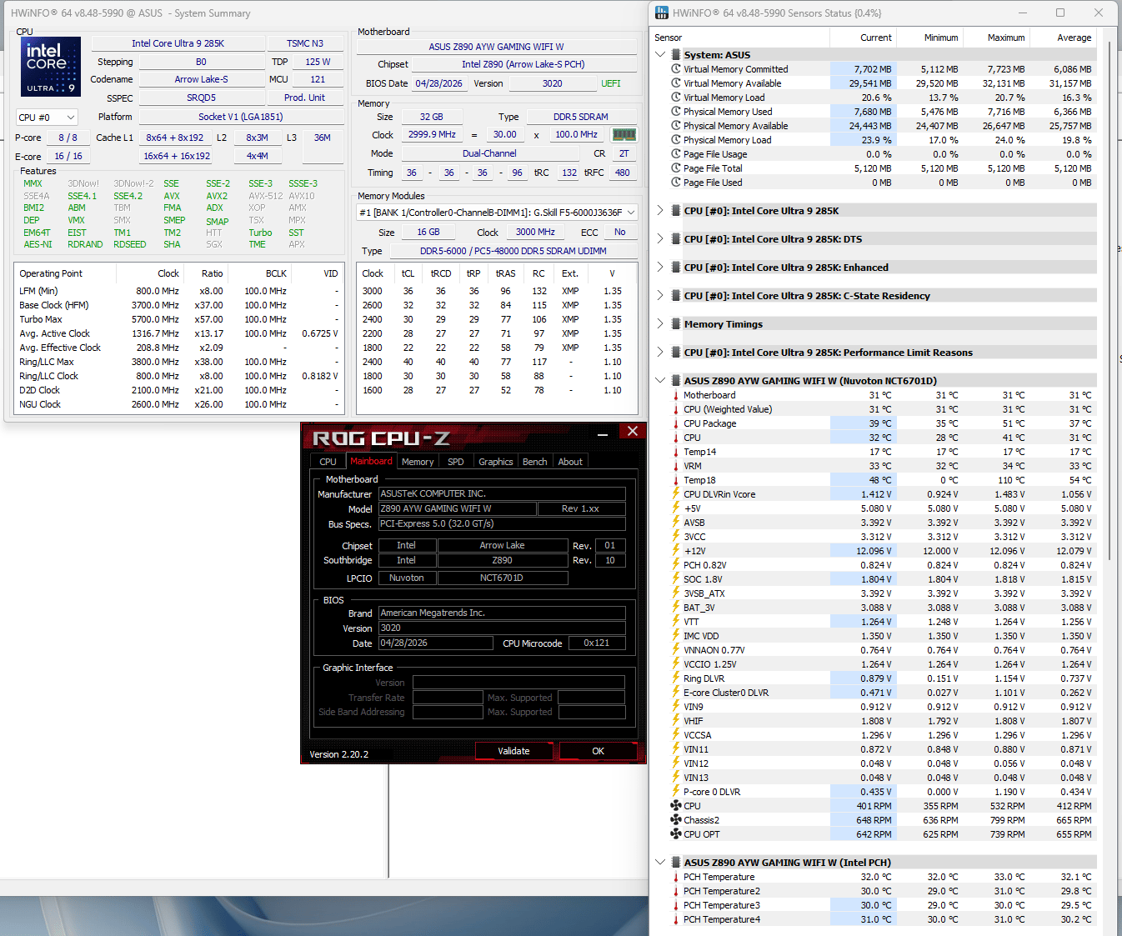
Task: Expand the C-State Residency group
Action: (x=660, y=296)
